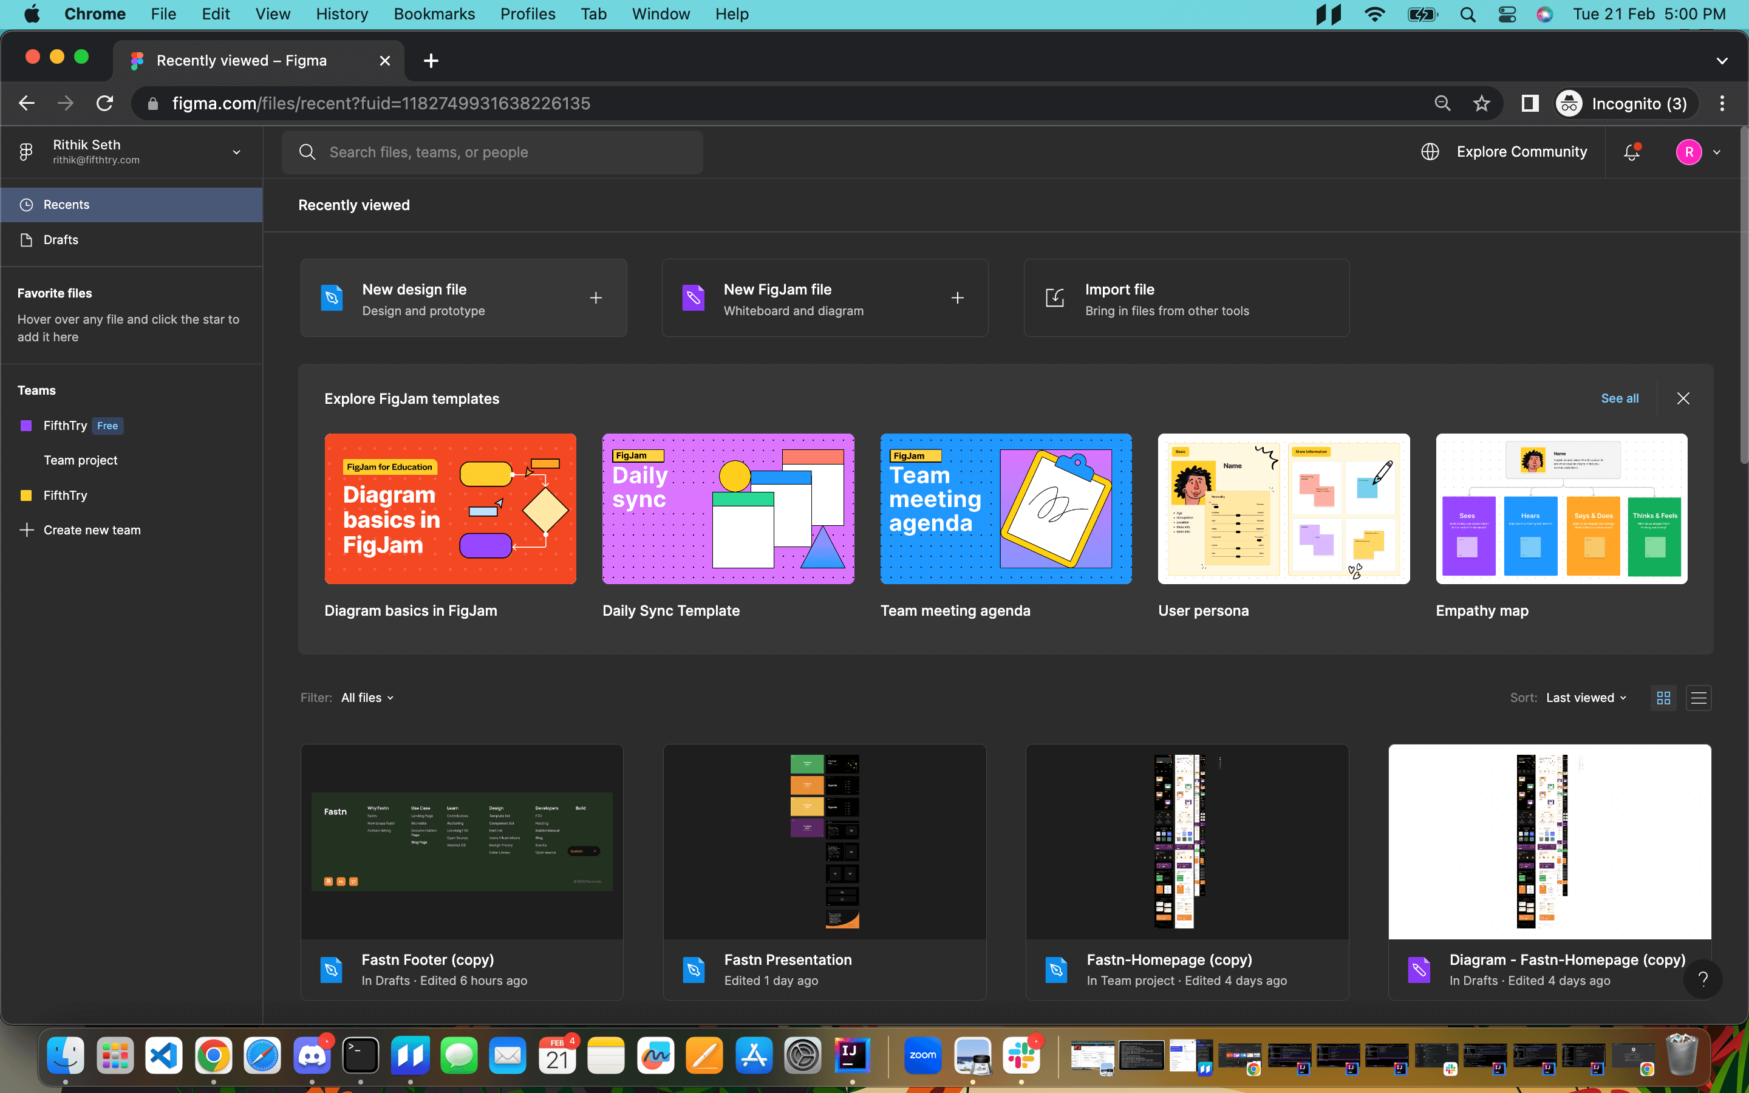This screenshot has height=1093, width=1749.
Task: Click the purple FifthTry team color square
Action: (x=26, y=426)
